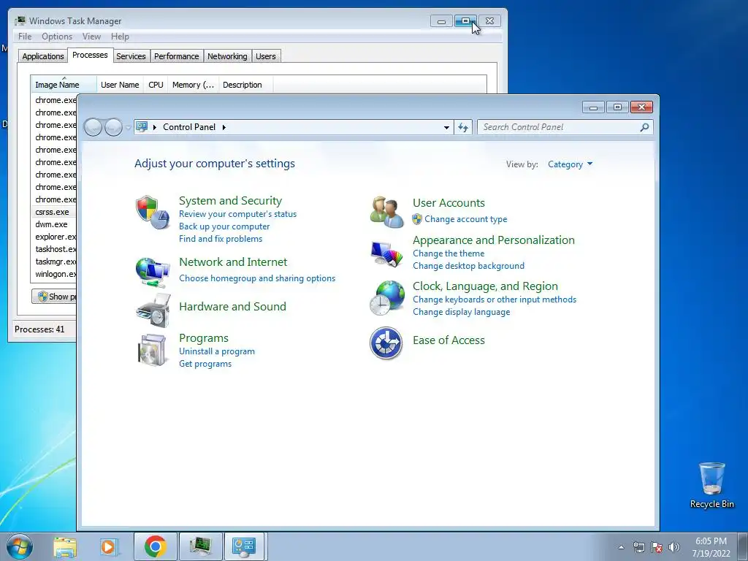Click Get programs link
The height and width of the screenshot is (561, 748).
coord(205,364)
